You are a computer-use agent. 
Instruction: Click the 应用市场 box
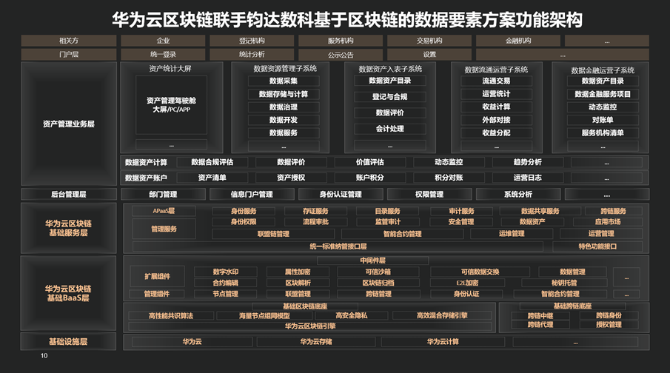[x=608, y=222]
